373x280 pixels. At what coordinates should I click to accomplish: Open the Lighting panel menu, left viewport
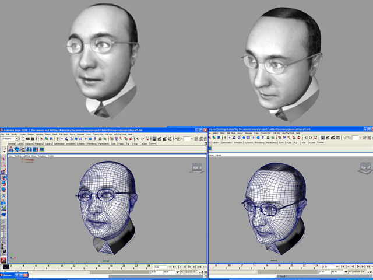pyautogui.click(x=26, y=156)
